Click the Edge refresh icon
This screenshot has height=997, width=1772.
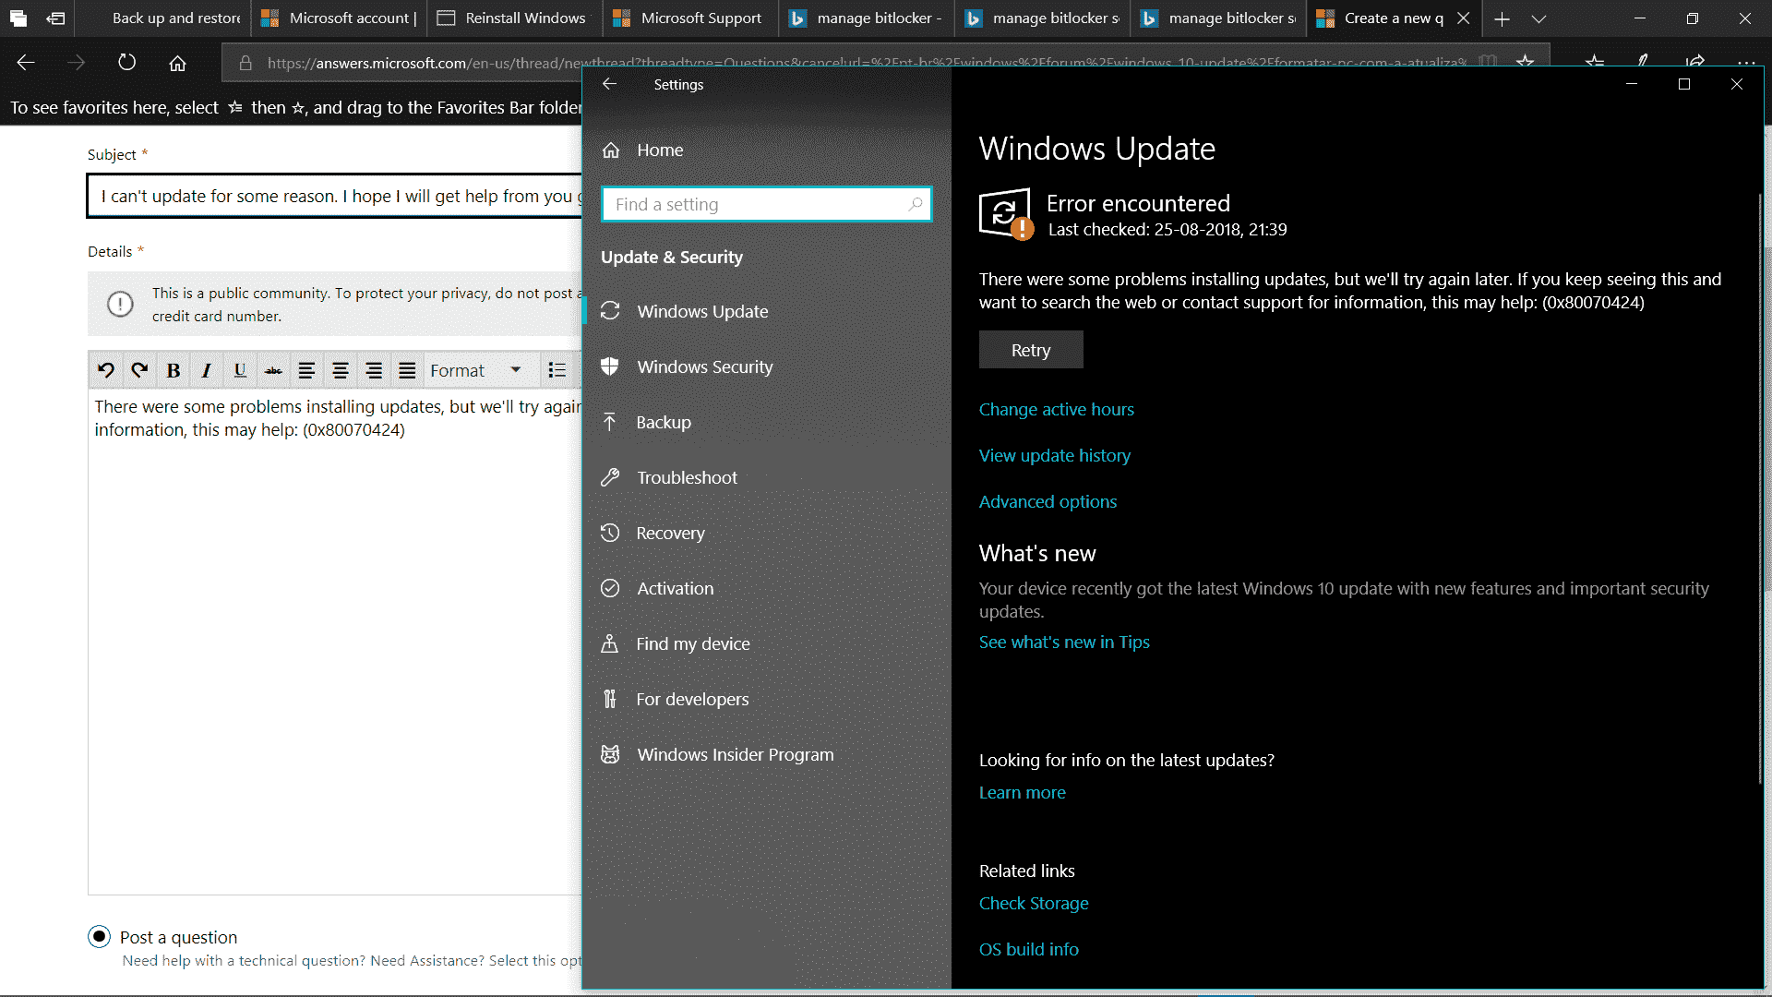coord(127,63)
